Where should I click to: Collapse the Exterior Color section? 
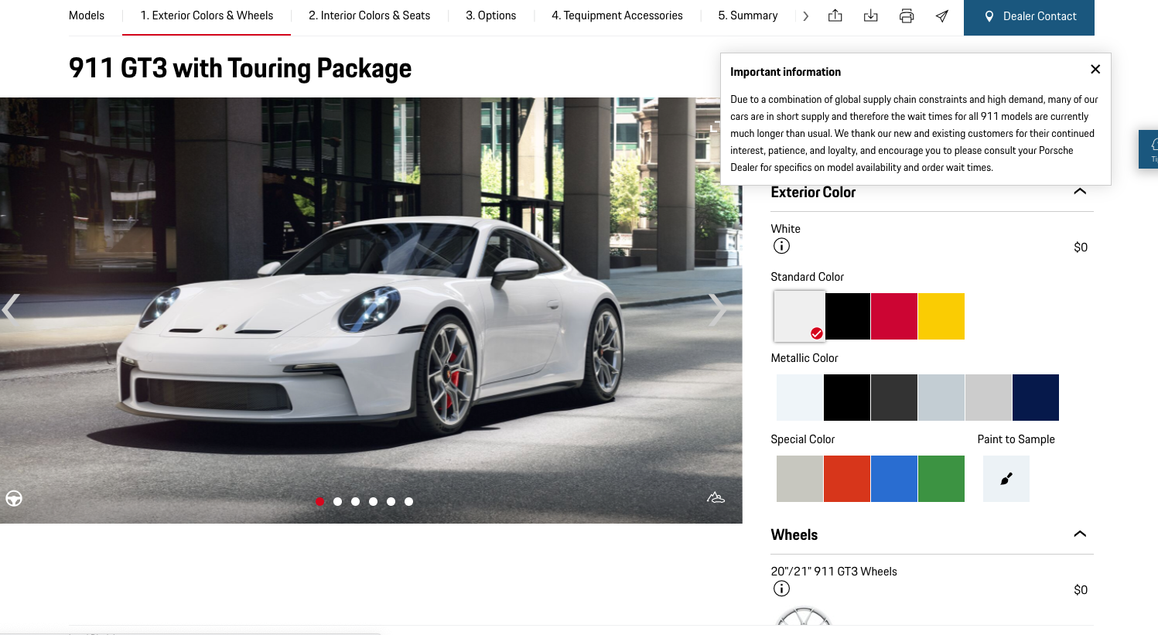[1080, 191]
